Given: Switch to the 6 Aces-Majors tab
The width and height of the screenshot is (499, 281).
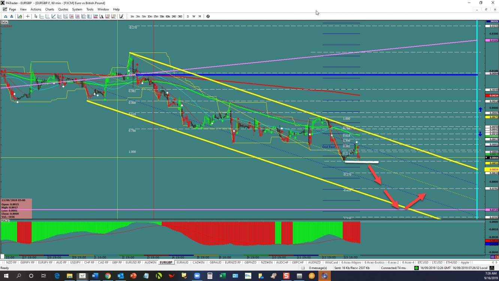Looking at the screenshot, I should point(351,263).
